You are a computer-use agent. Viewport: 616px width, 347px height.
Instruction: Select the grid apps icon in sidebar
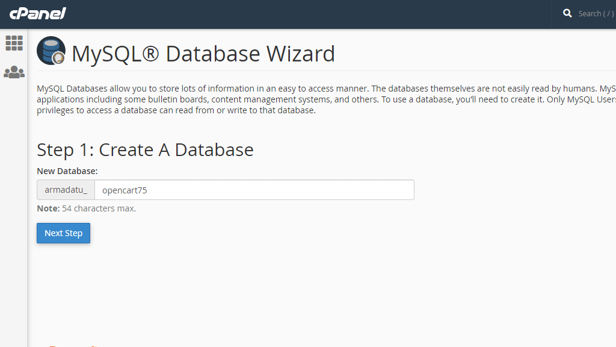pyautogui.click(x=14, y=43)
